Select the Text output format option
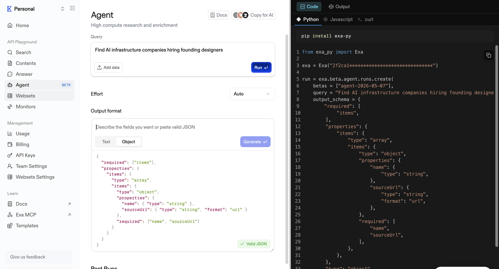 [106, 142]
